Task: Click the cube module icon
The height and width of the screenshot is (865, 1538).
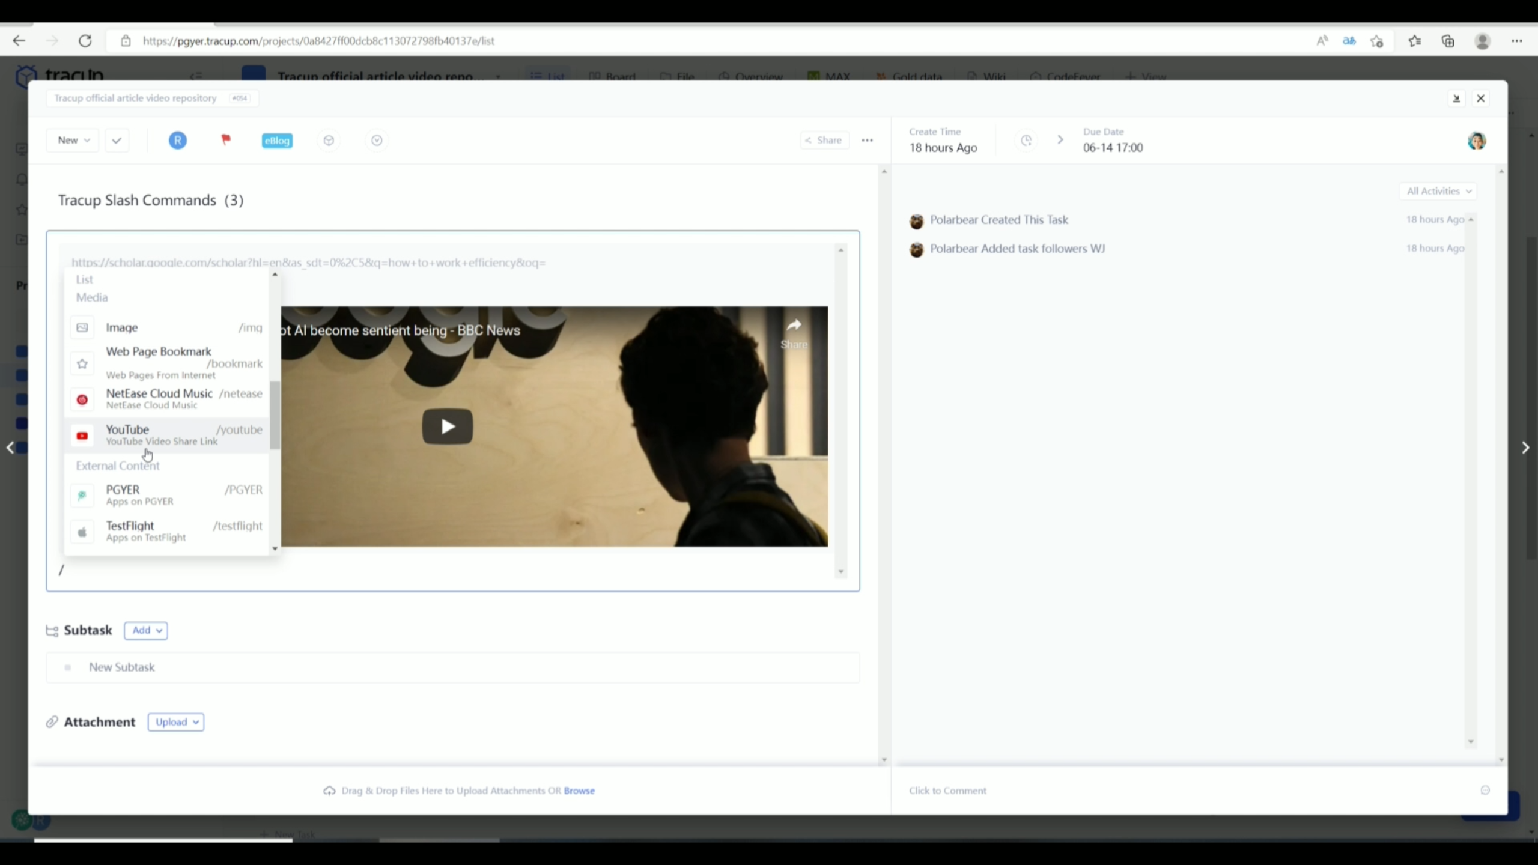Action: point(329,140)
